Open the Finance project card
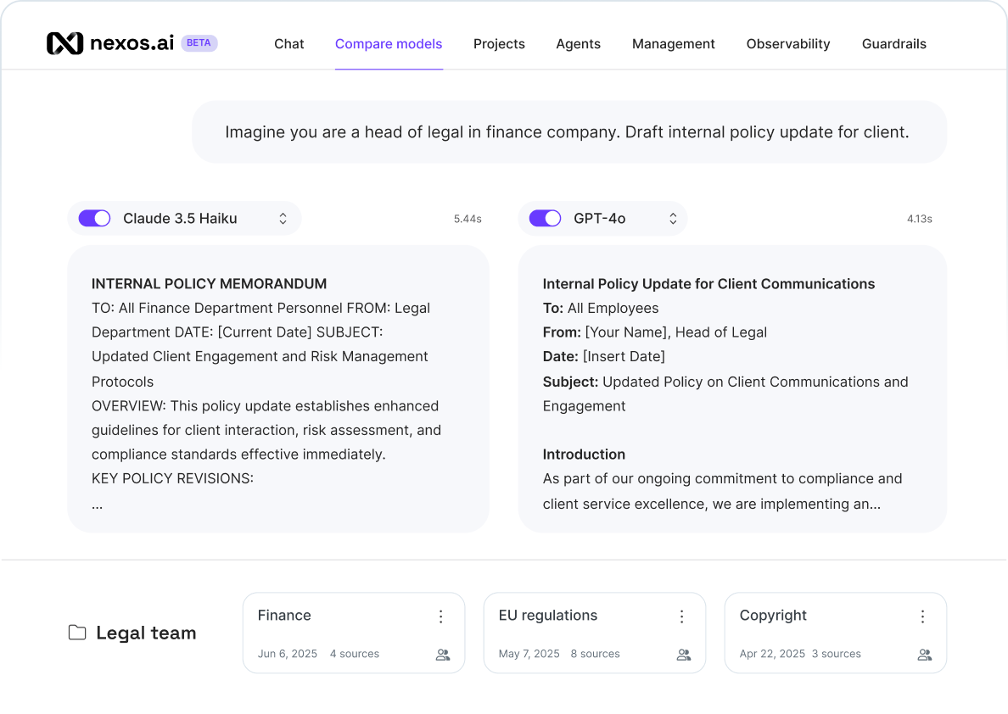 click(354, 633)
